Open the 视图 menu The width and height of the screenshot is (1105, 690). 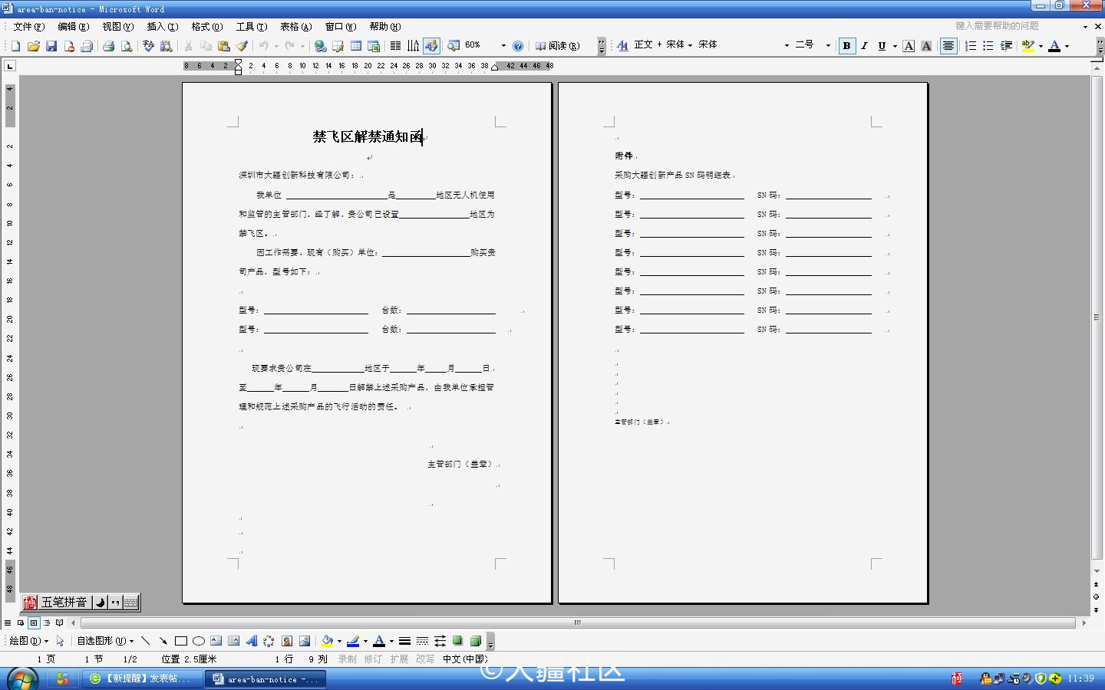(118, 27)
